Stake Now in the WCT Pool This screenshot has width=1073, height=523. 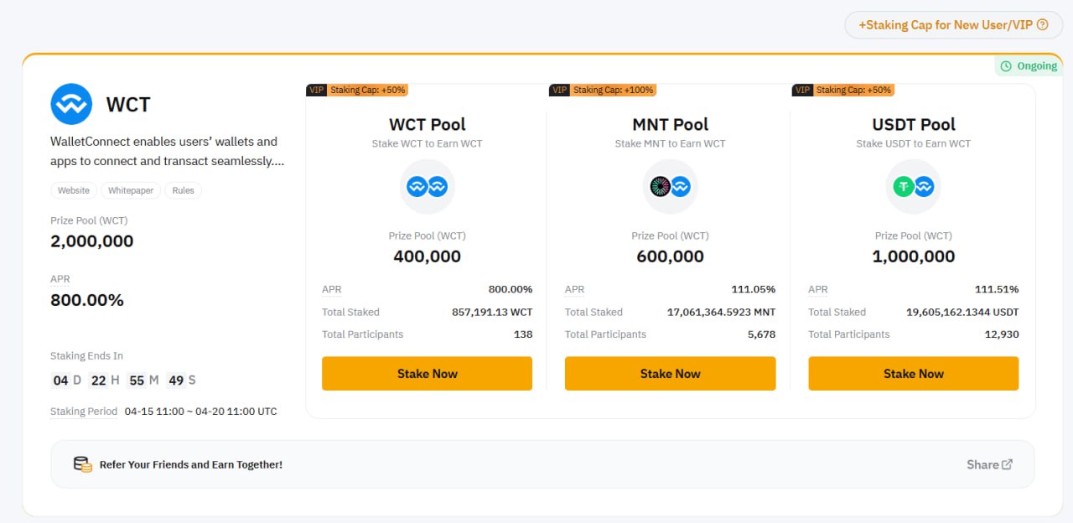(427, 374)
